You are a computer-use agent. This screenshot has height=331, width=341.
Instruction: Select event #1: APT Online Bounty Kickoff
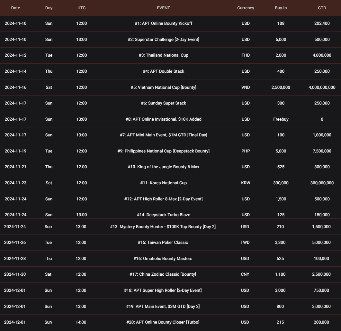[163, 23]
